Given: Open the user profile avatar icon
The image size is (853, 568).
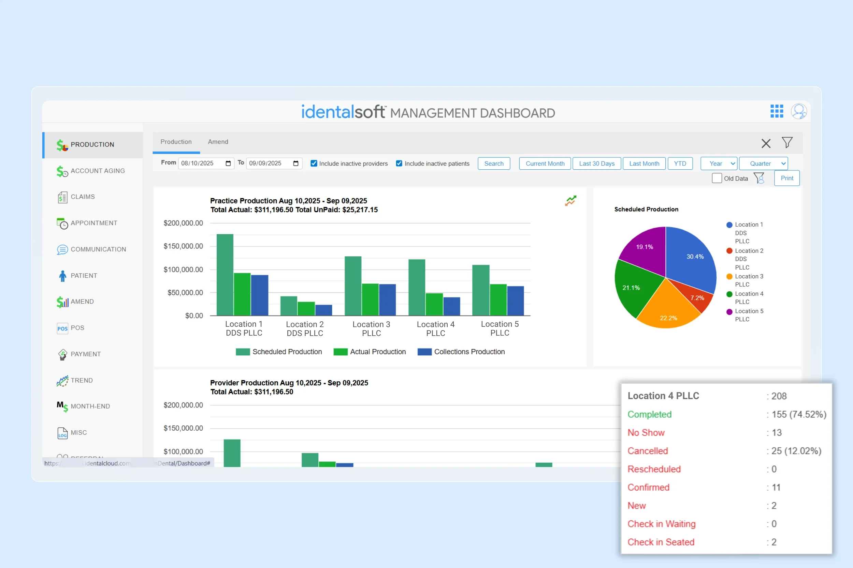Looking at the screenshot, I should 799,111.
